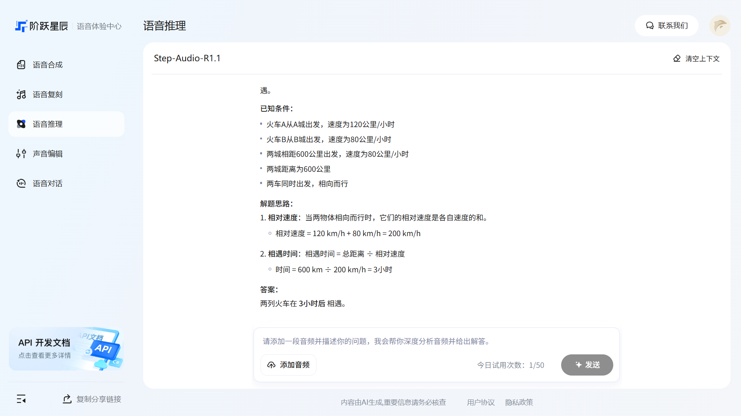Collapse the sidebar with bottom-left menu icon
741x416 pixels.
21,399
